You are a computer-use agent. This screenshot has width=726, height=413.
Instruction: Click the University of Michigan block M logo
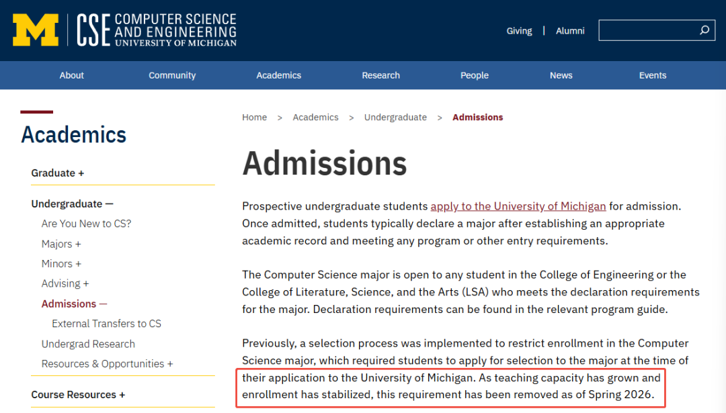[36, 30]
